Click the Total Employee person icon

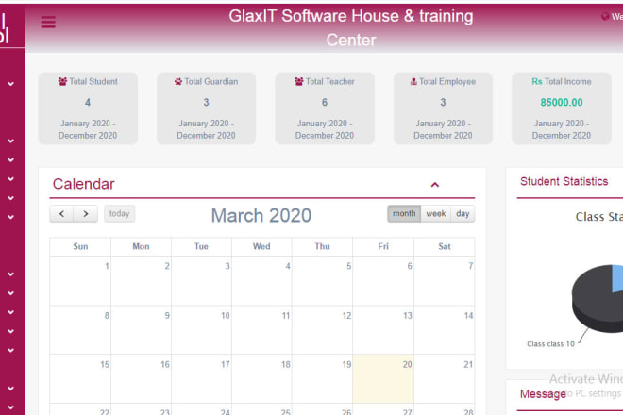click(x=413, y=81)
